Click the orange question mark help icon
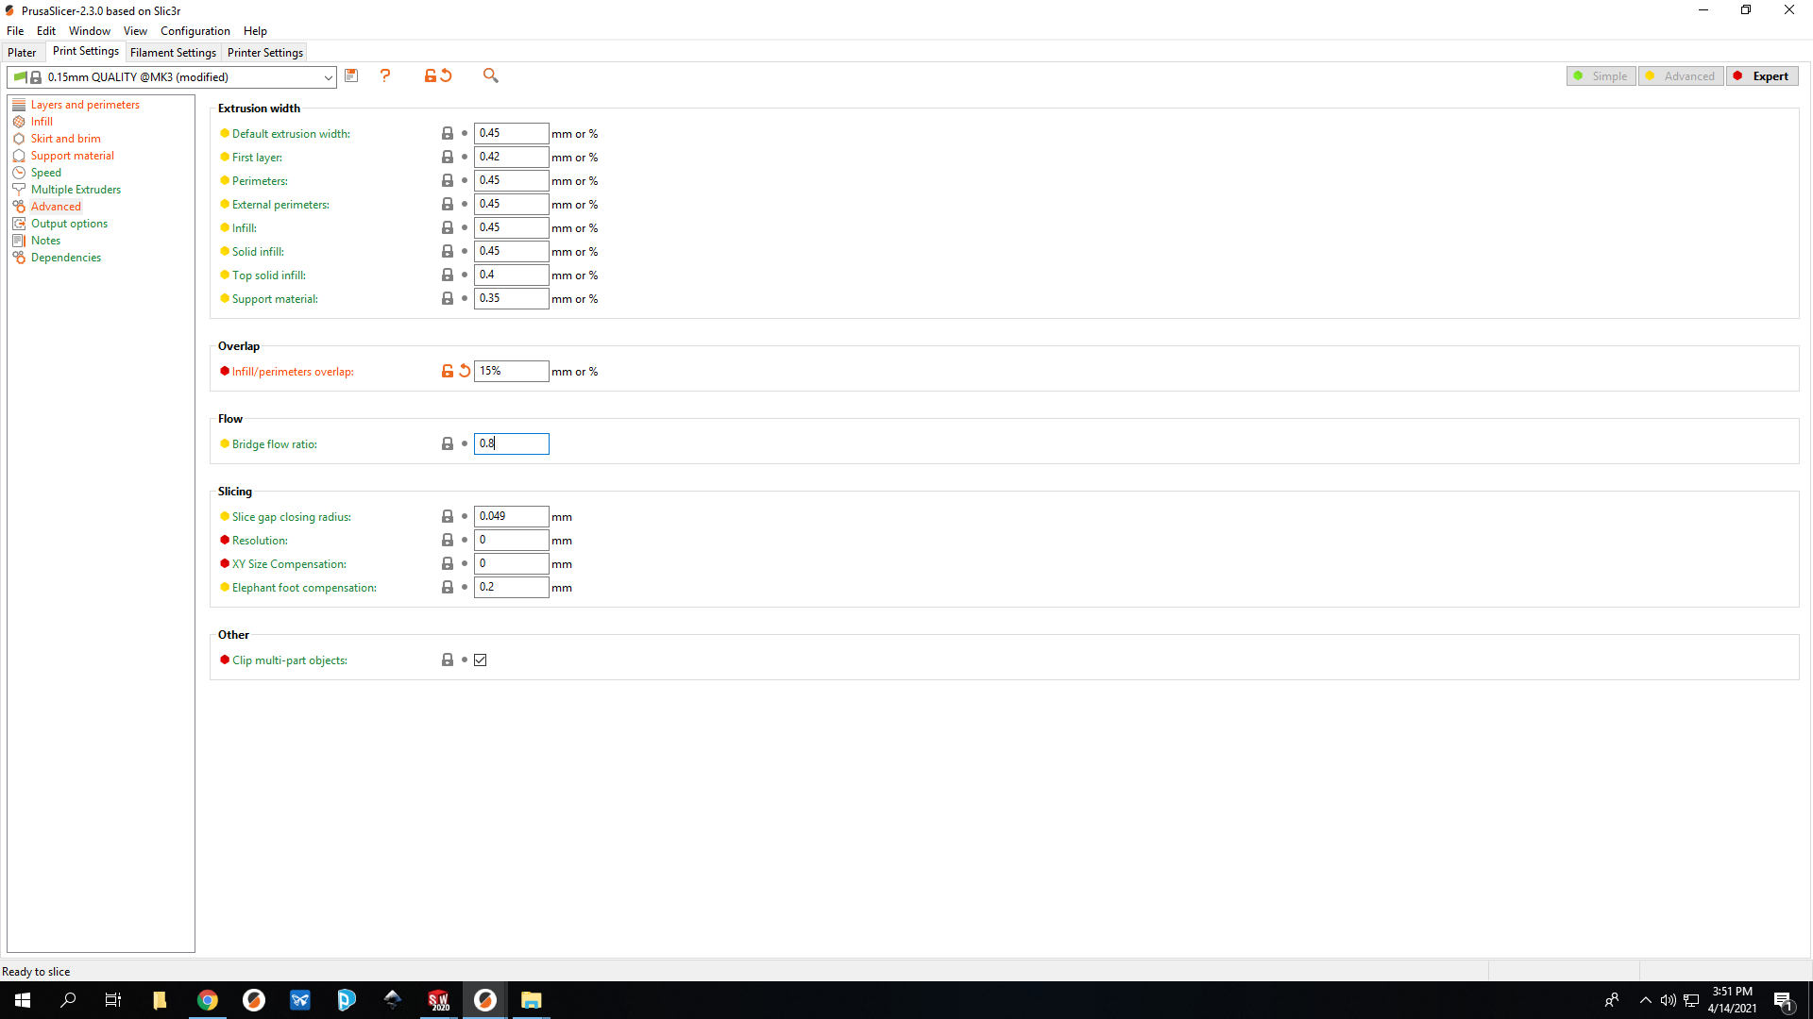The width and height of the screenshot is (1813, 1019). click(385, 75)
